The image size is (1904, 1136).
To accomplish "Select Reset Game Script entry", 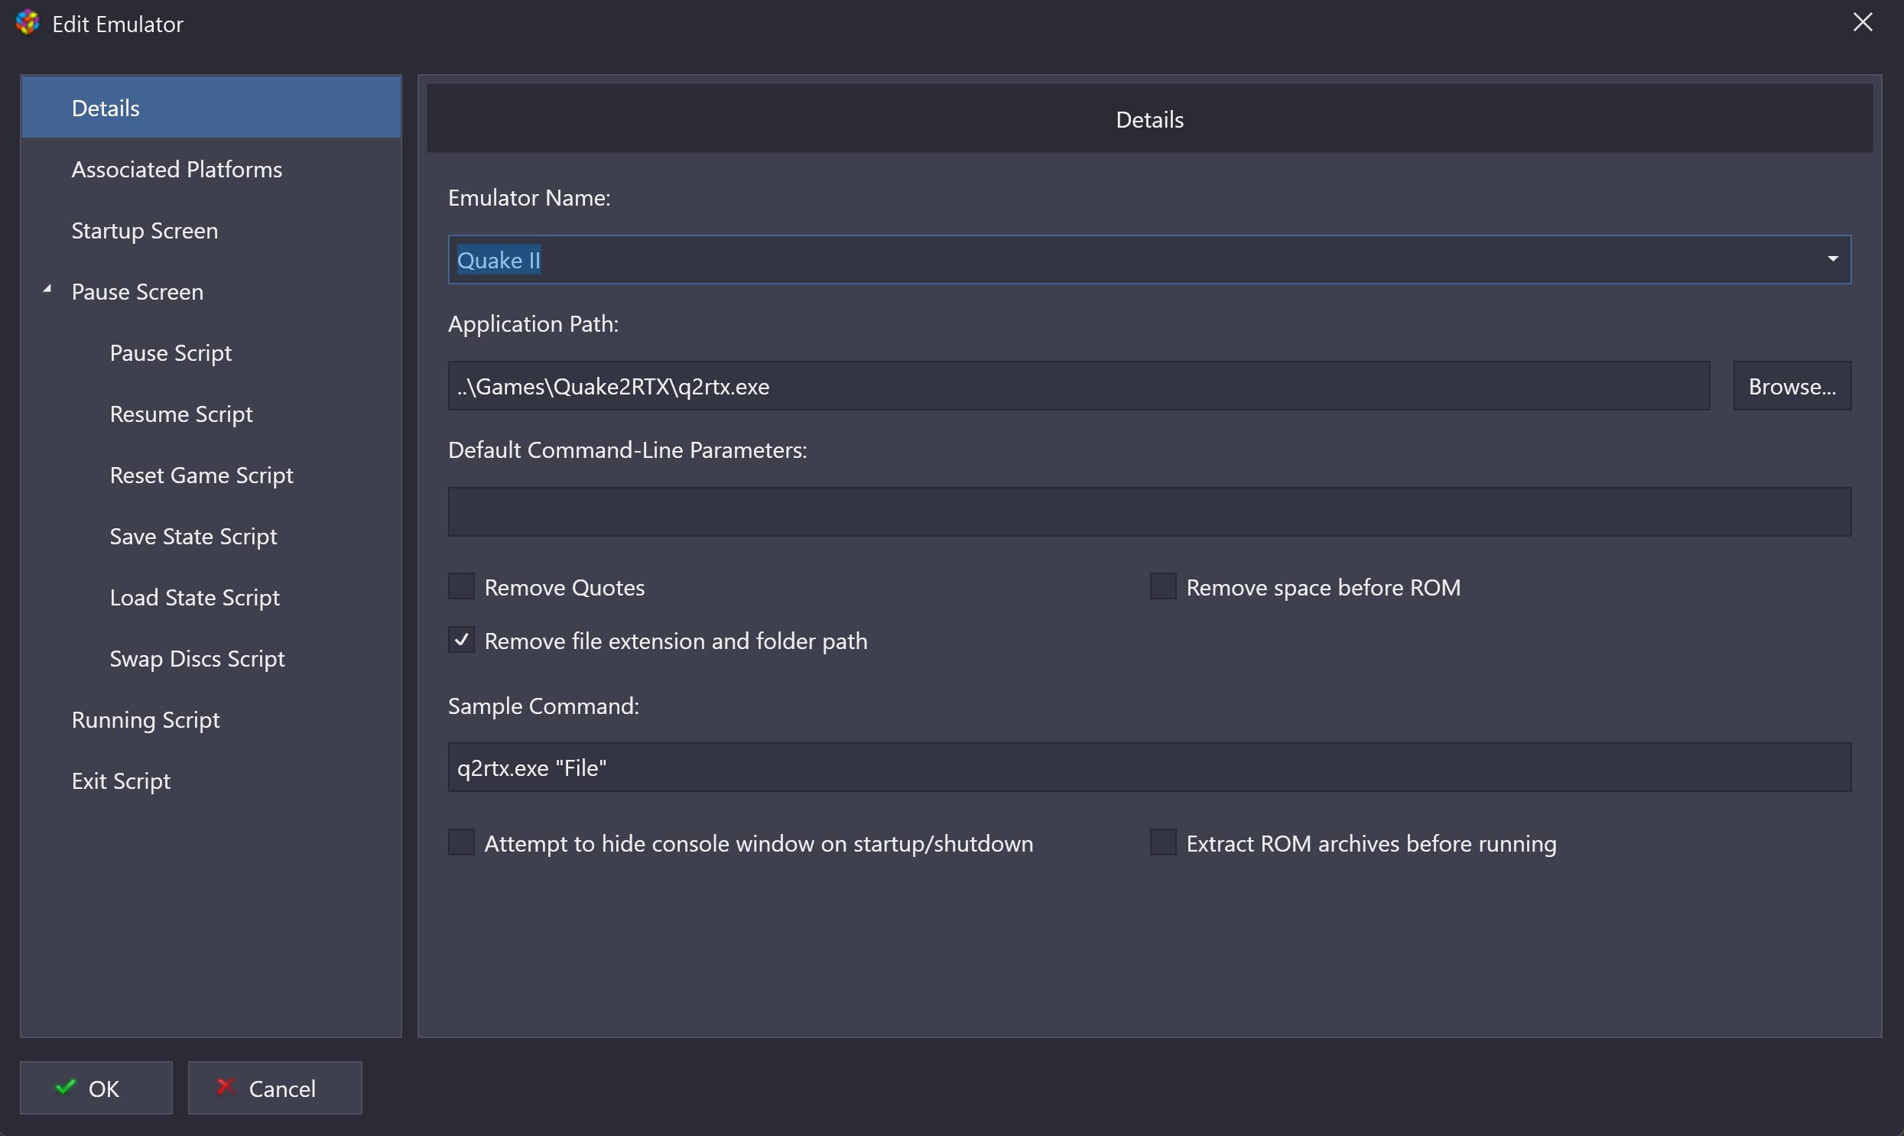I will [x=211, y=475].
